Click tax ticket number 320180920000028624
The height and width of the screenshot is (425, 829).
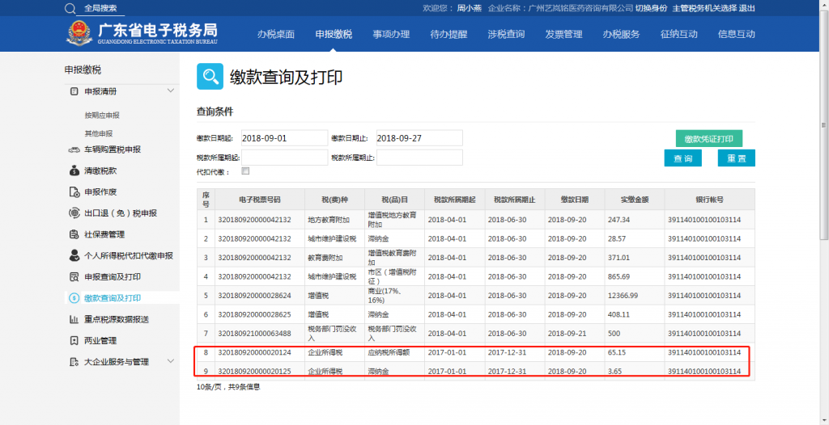click(254, 295)
